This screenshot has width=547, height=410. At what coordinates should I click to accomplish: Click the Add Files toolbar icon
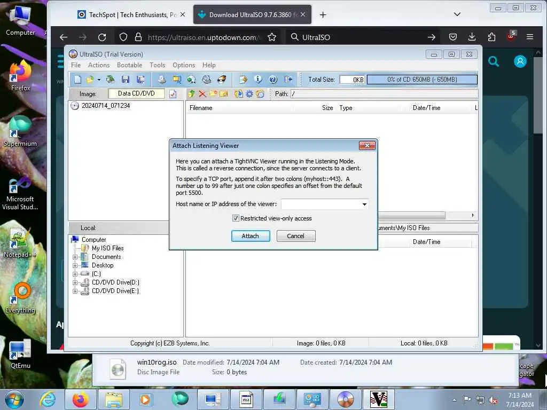point(243,80)
